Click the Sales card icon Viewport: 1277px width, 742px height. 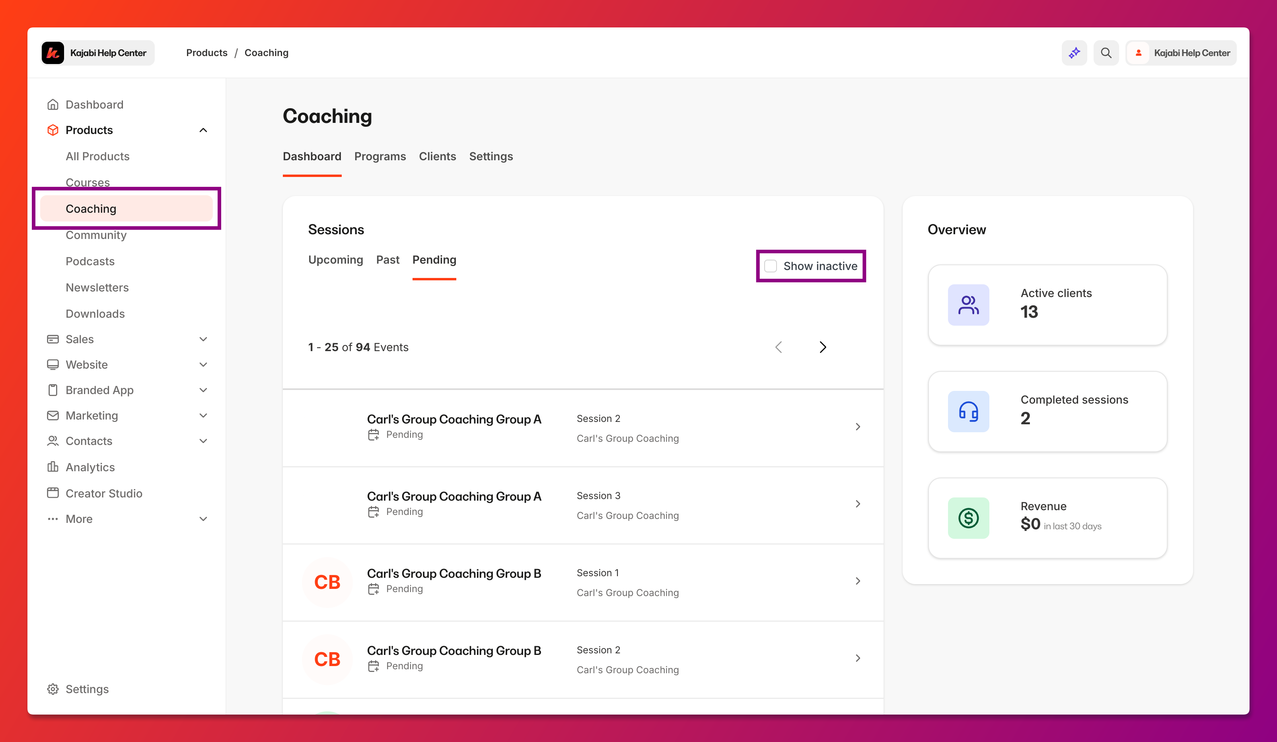(53, 339)
